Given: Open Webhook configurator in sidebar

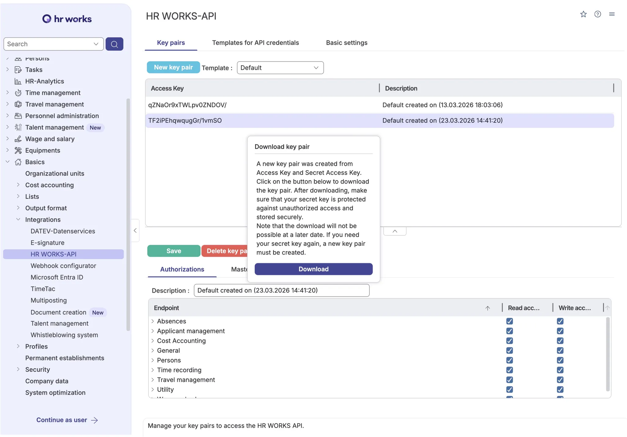Looking at the screenshot, I should point(63,266).
